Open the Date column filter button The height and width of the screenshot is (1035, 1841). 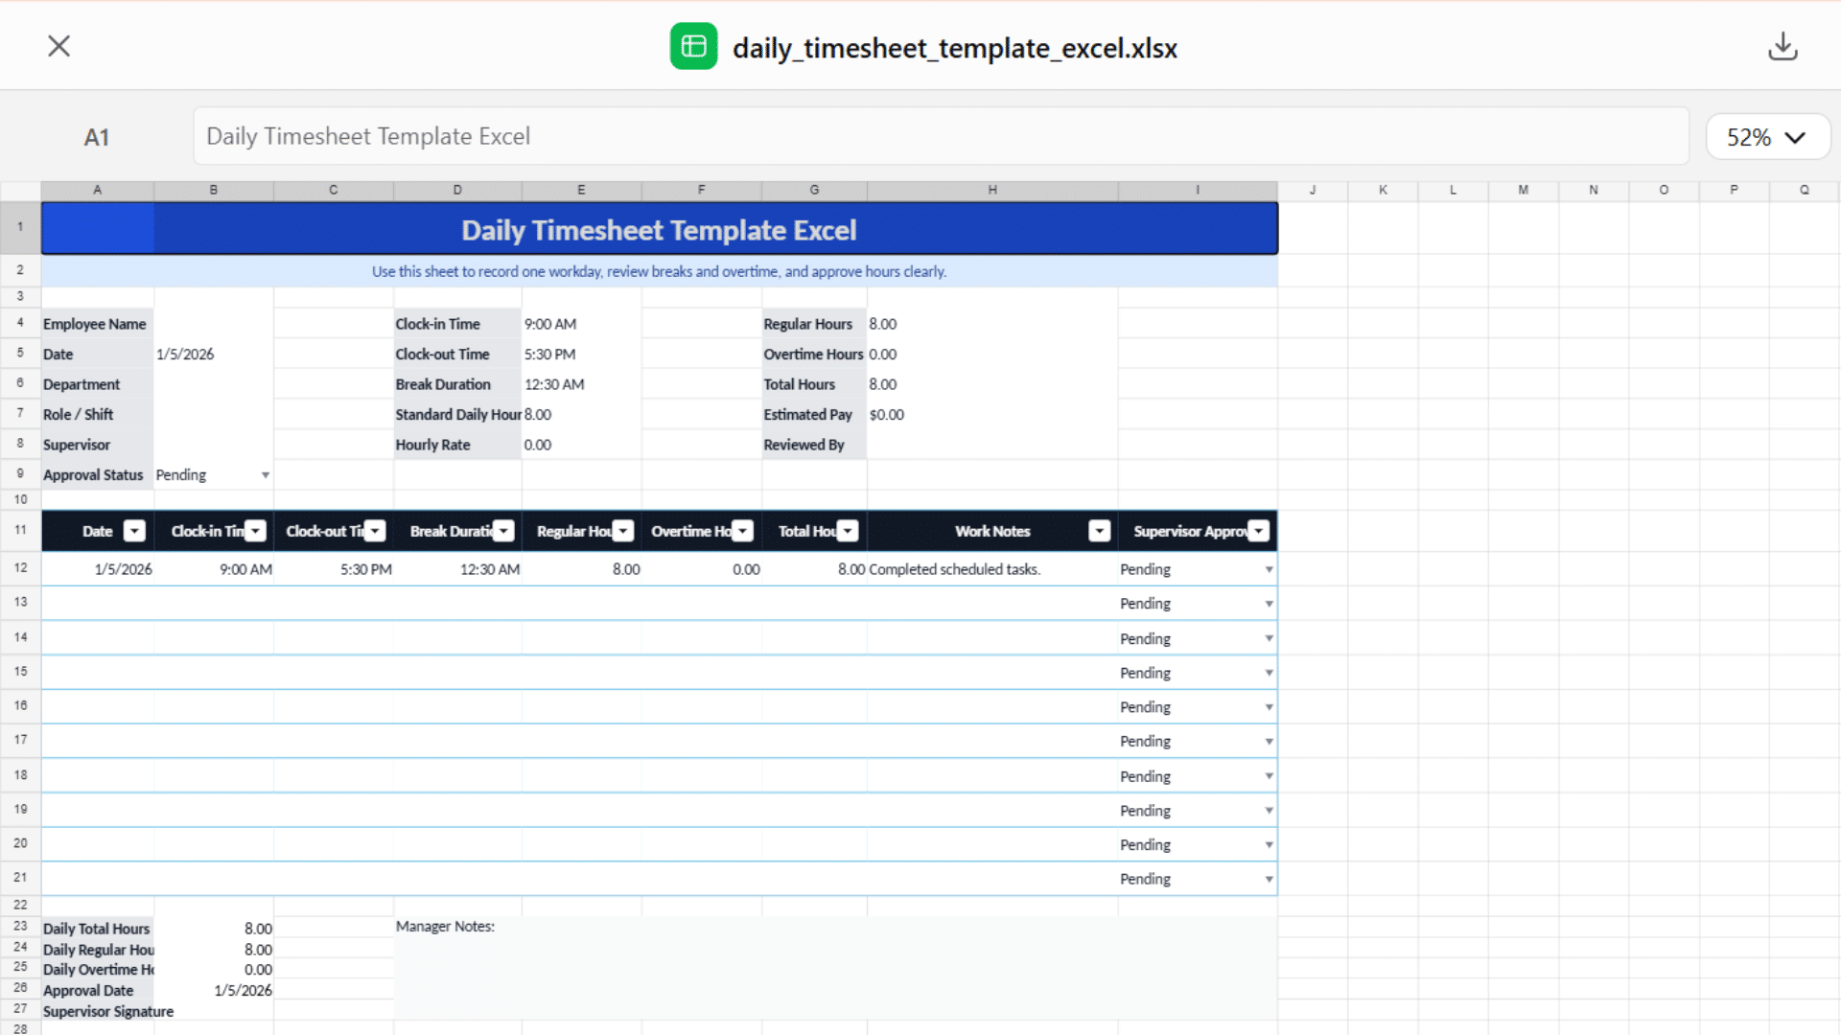[x=134, y=531]
